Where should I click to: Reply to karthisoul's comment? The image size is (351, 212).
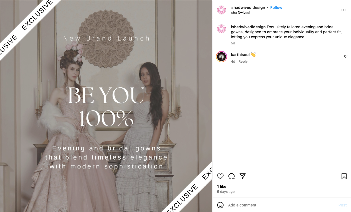coord(243,62)
